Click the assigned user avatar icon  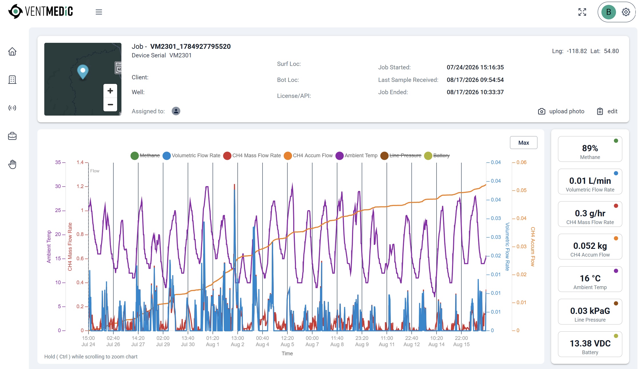(x=176, y=111)
